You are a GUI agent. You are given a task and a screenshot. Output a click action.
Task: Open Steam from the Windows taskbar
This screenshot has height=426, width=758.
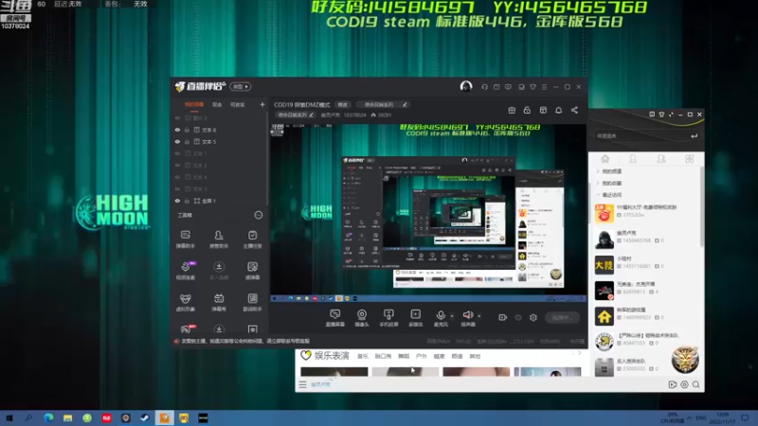pyautogui.click(x=145, y=418)
